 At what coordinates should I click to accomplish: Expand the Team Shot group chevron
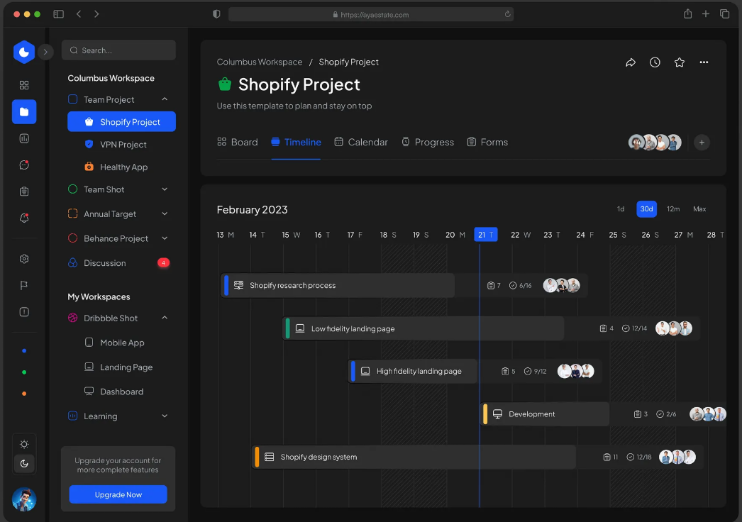[165, 189]
